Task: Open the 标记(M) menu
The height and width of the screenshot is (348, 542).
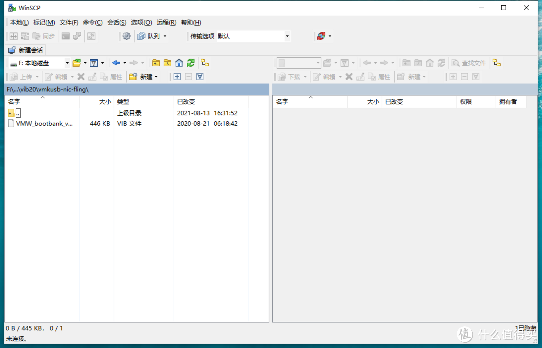Action: coord(44,22)
